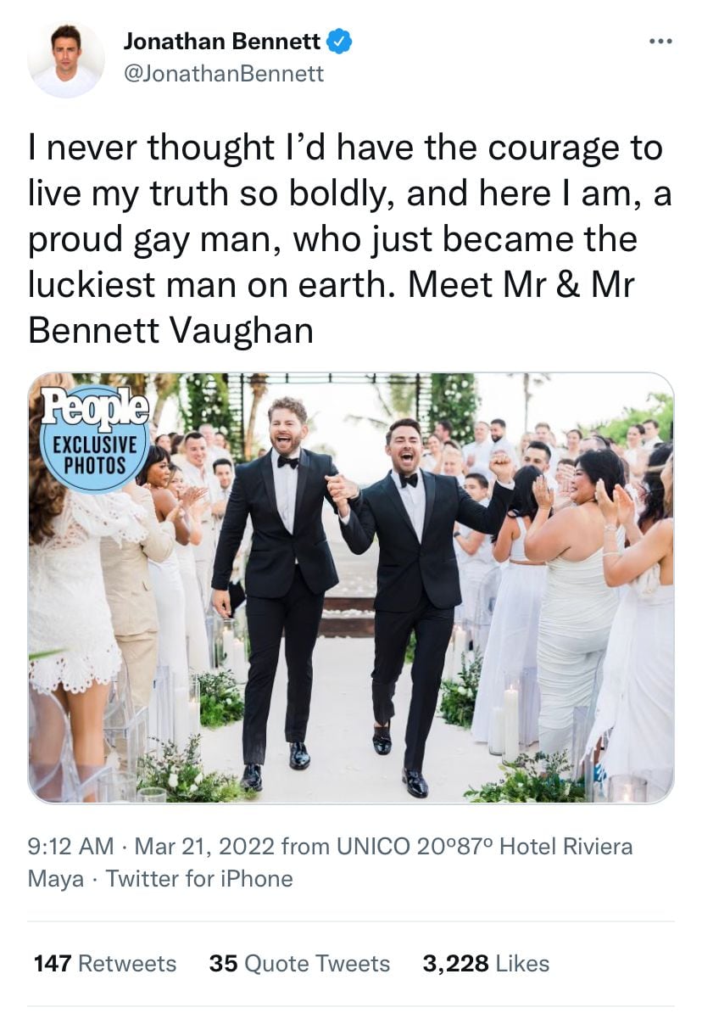
Task: Open the tweet's three-dot more options menu
Action: coord(659,42)
